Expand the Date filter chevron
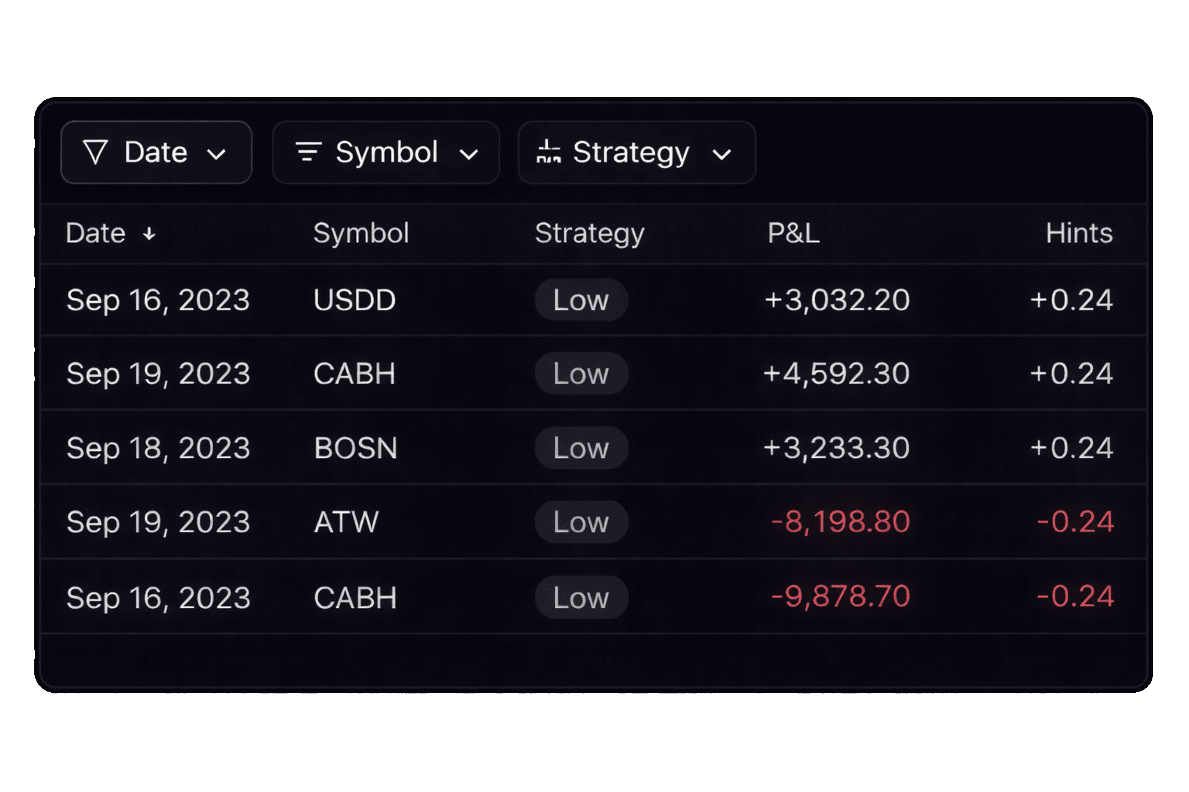The height and width of the screenshot is (792, 1189). click(x=217, y=154)
